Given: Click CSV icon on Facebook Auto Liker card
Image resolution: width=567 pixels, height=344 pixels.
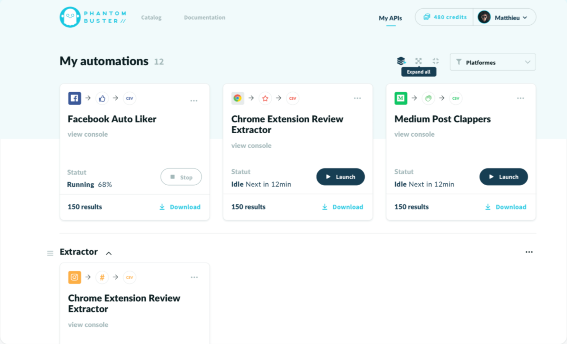Looking at the screenshot, I should click(x=130, y=98).
